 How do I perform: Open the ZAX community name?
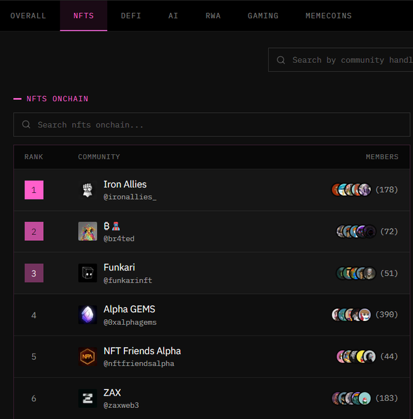coord(112,393)
